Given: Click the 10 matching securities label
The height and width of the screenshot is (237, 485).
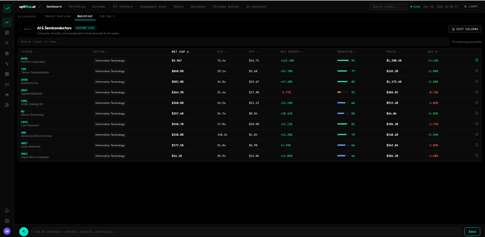Looking at the screenshot, I should [467, 42].
